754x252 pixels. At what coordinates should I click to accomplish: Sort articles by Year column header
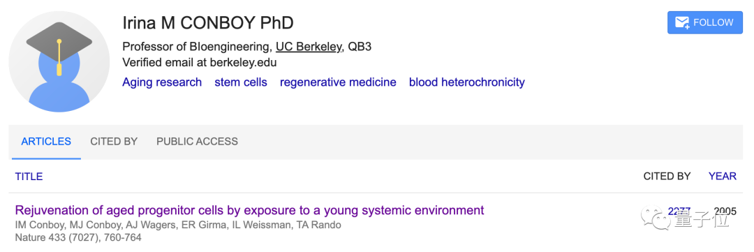click(723, 177)
